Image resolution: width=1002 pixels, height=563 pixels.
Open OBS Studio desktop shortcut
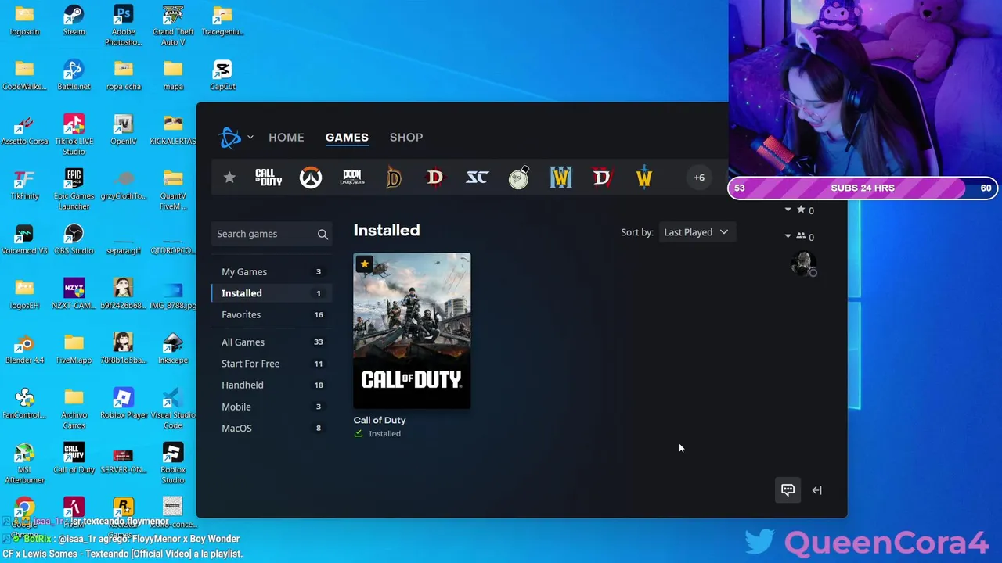pyautogui.click(x=74, y=239)
